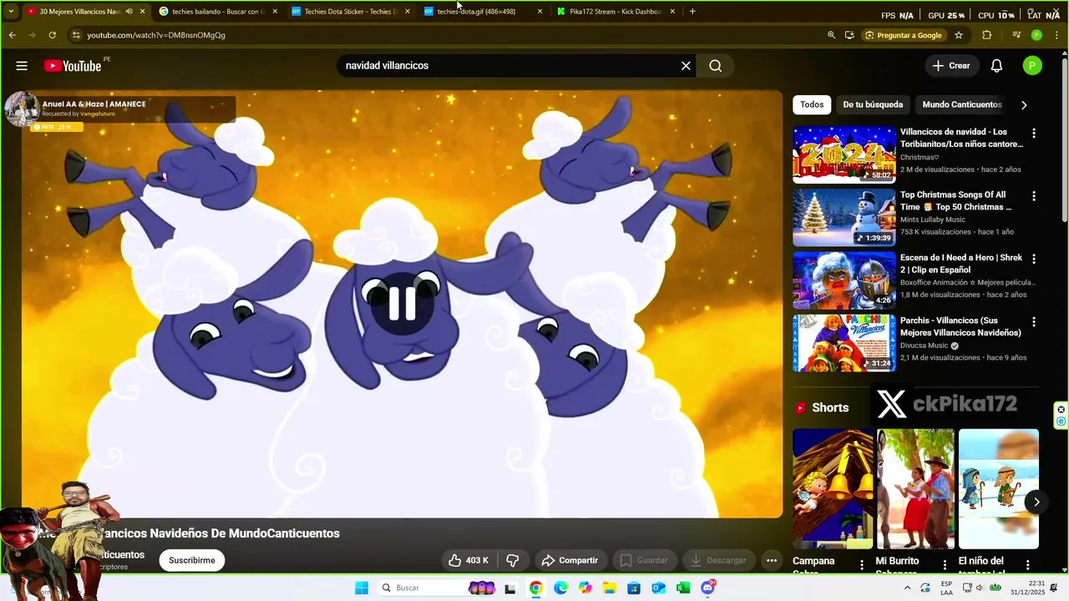Open options for Mi Burrito short
The image size is (1069, 601).
pyautogui.click(x=945, y=565)
